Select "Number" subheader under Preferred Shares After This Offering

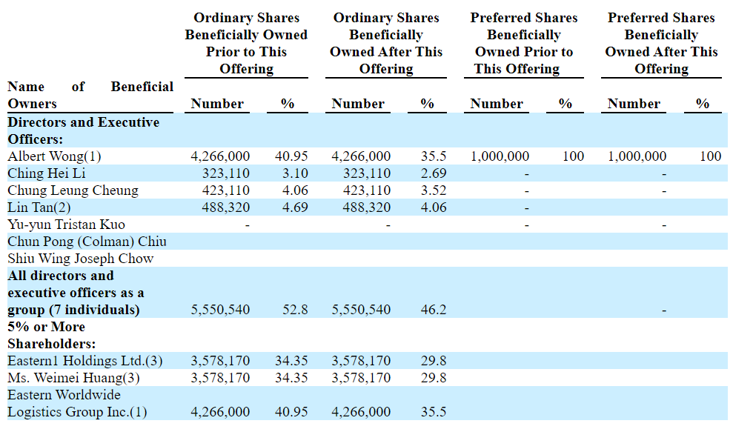click(634, 103)
